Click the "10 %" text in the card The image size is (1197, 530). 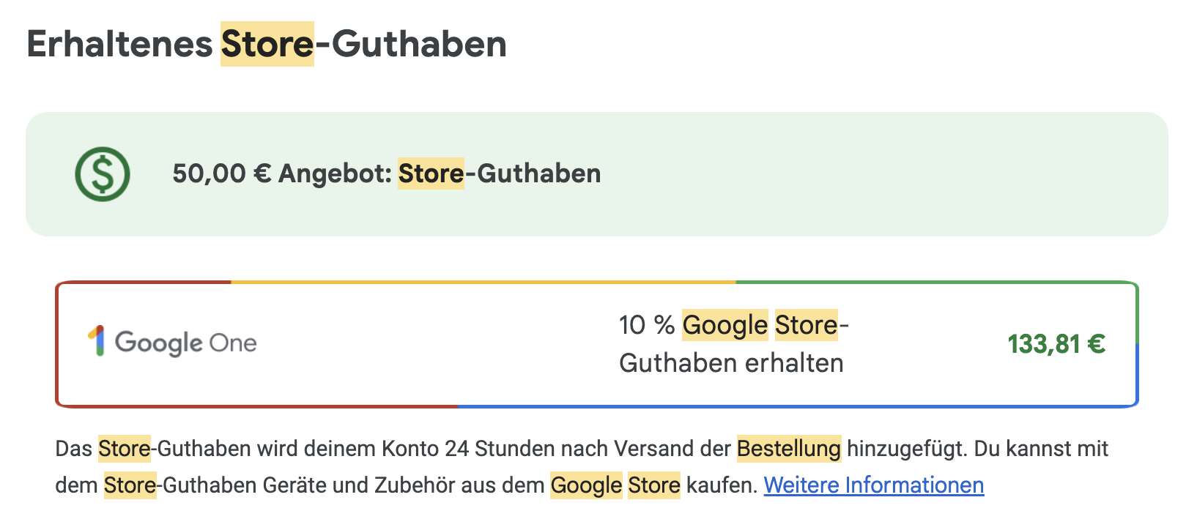pos(646,325)
